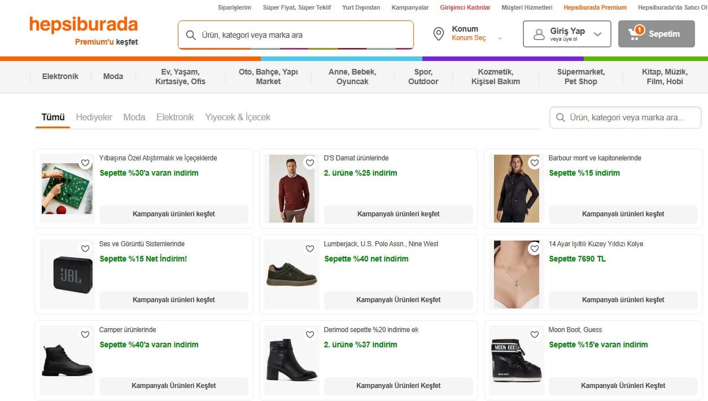Click the hepsiburada logo

pos(84,25)
